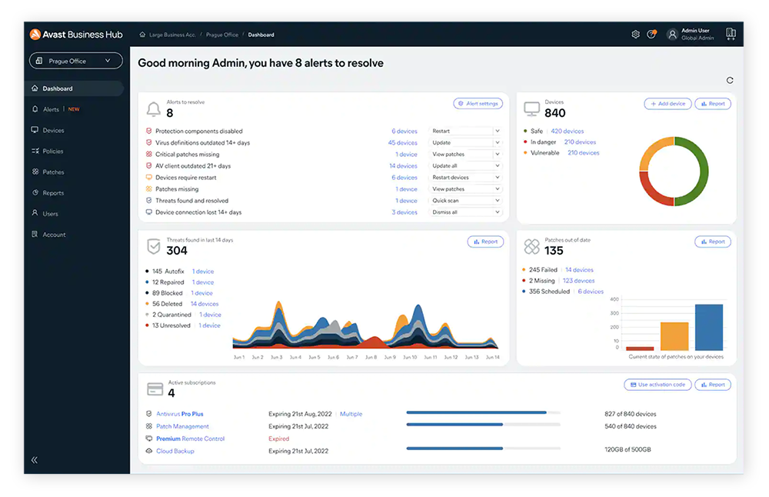This screenshot has height=497, width=769.
Task: Open Devices in the sidebar menu
Action: [x=53, y=130]
